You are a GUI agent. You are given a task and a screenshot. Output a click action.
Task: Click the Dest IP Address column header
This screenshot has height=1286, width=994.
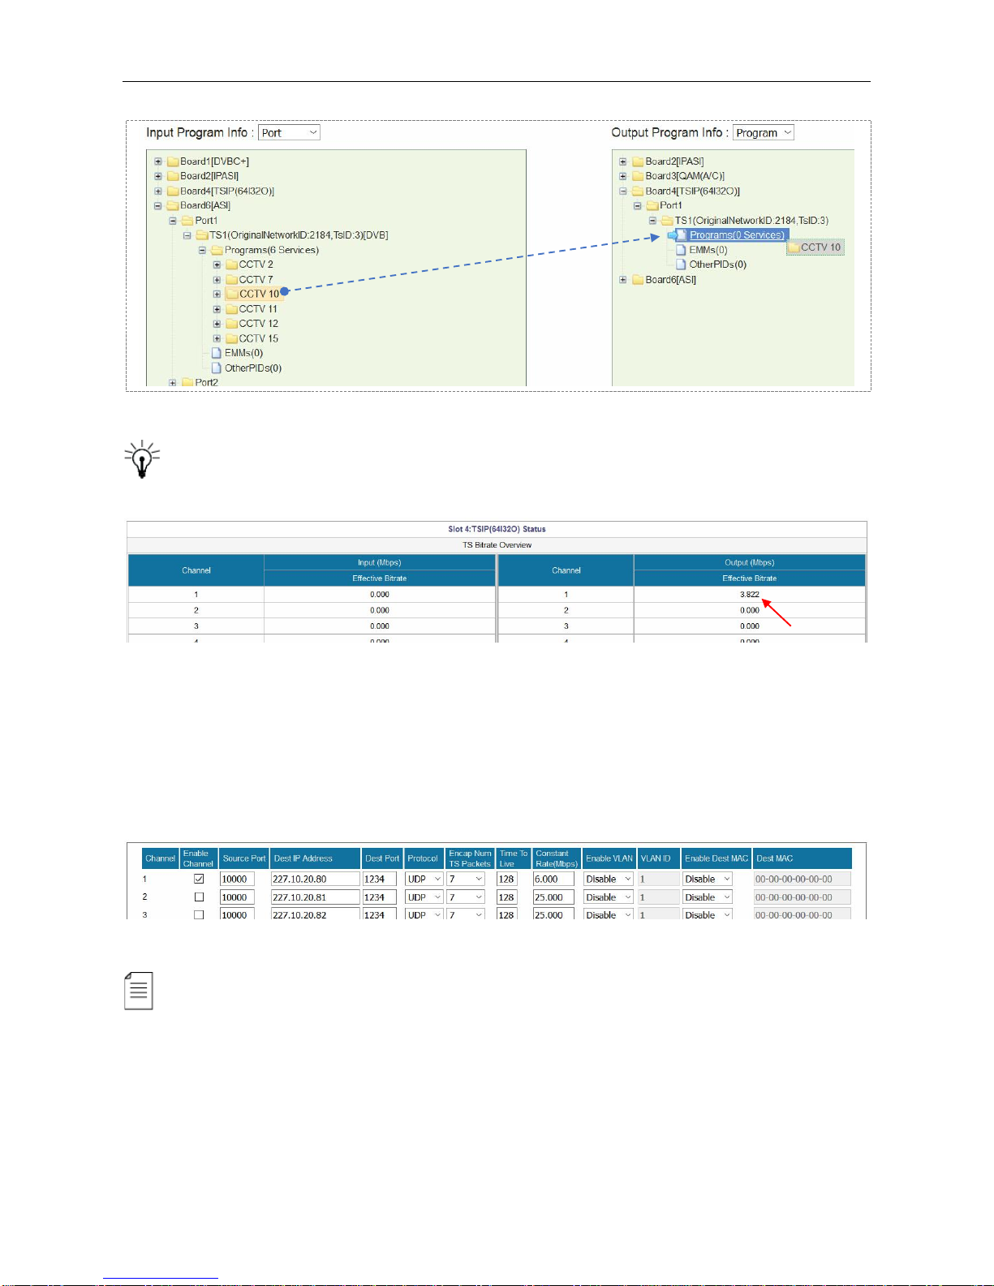point(316,858)
